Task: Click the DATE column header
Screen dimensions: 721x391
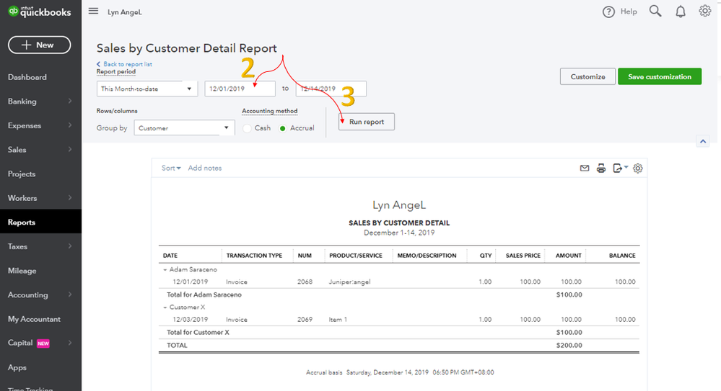Action: (170, 256)
